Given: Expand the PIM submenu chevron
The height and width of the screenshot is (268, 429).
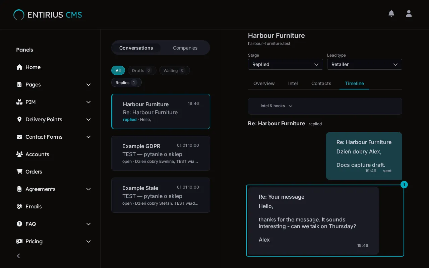Looking at the screenshot, I should coord(88,102).
